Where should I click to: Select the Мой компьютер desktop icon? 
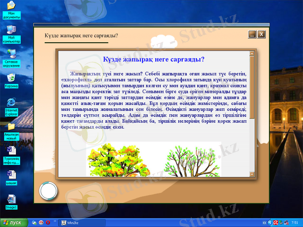point(11,30)
